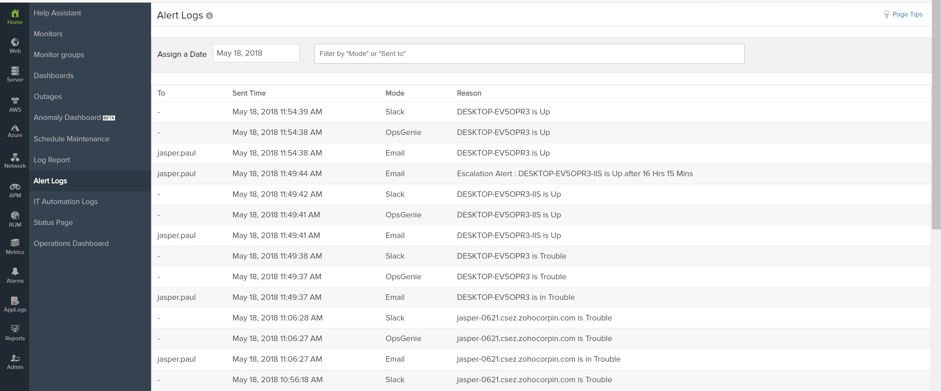
Task: Open Schedule Maintenance menu item
Action: click(x=71, y=139)
